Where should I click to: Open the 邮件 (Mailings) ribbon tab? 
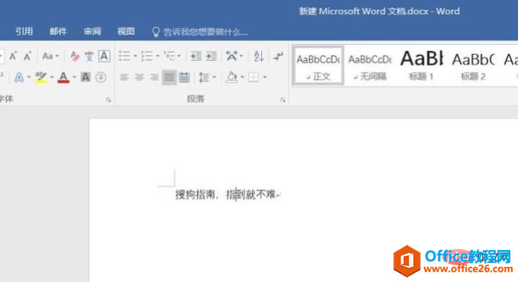(58, 31)
